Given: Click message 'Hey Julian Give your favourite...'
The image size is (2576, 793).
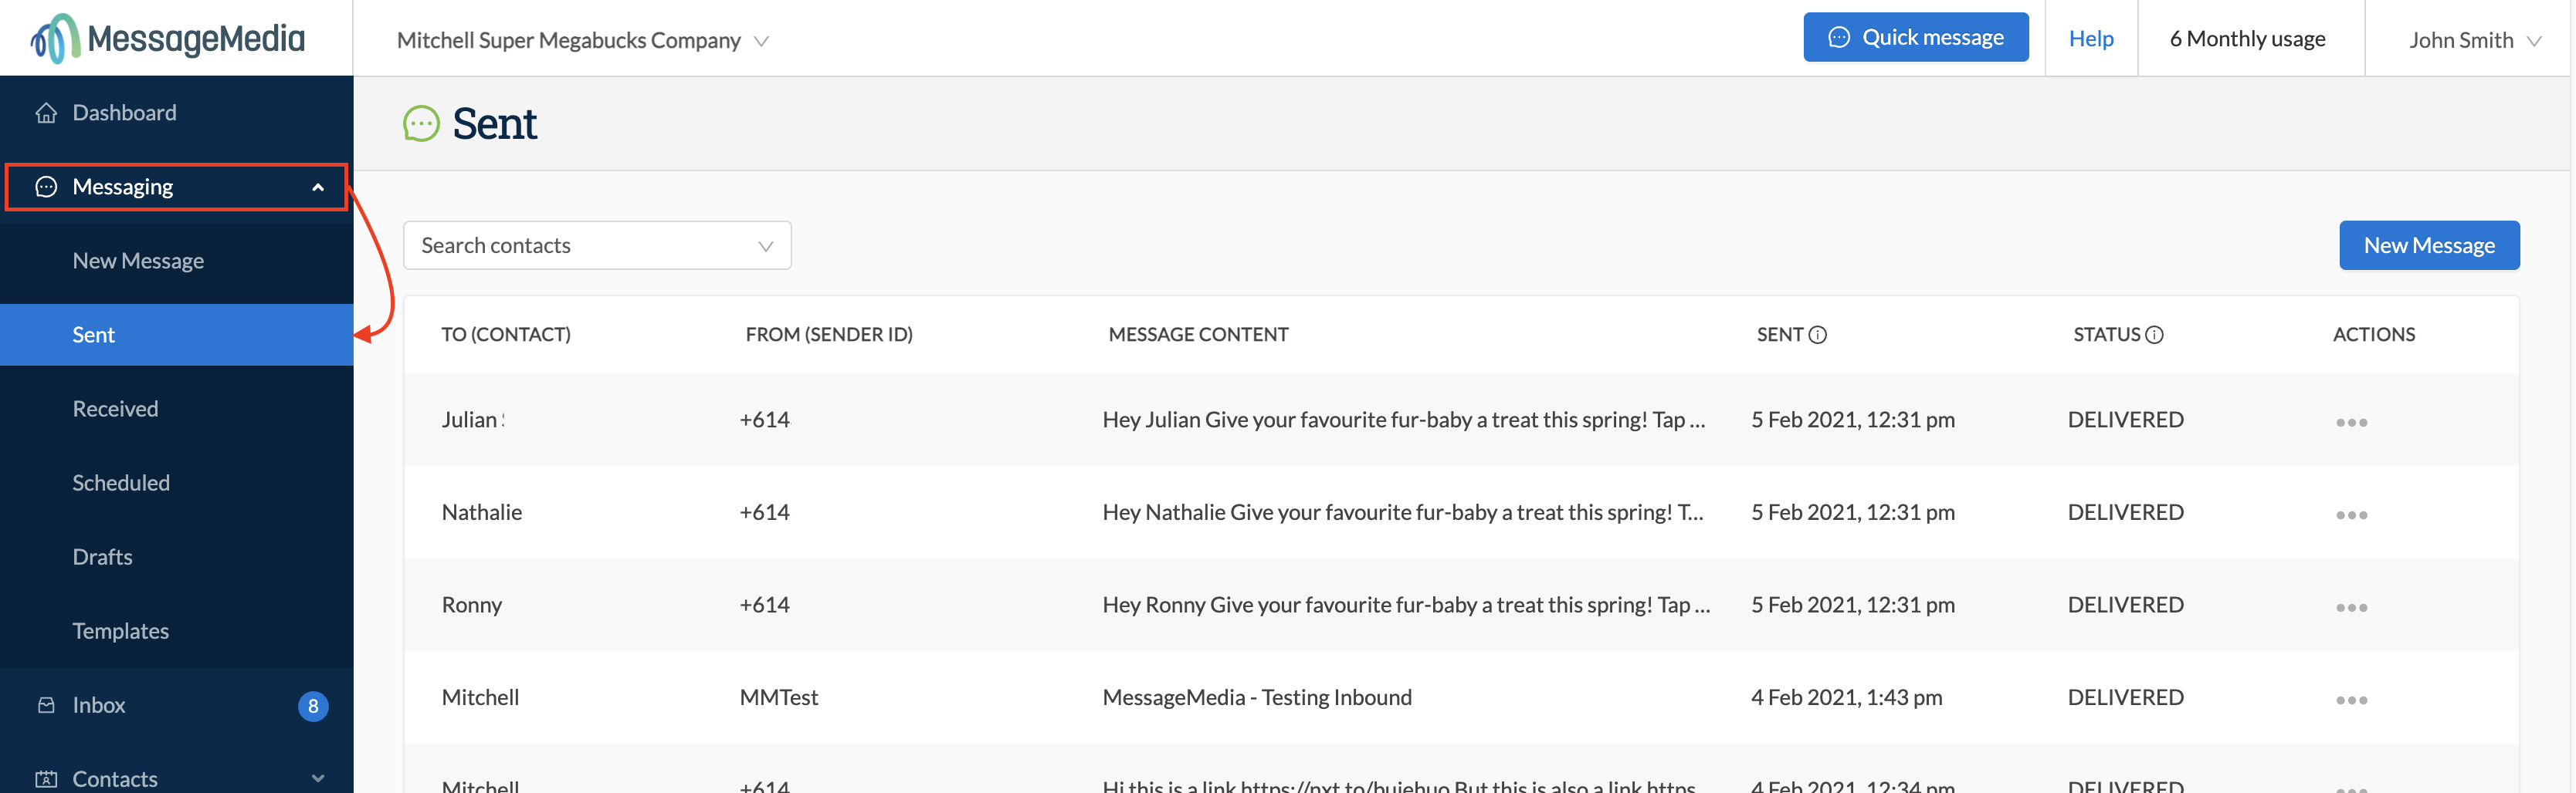Looking at the screenshot, I should coord(1403,420).
